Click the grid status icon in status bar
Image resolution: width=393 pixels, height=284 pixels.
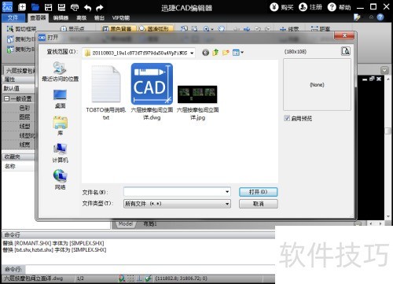click(x=130, y=278)
